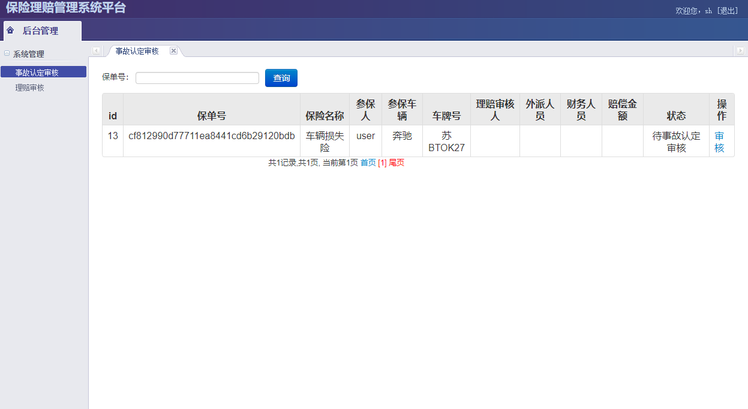
Task: Click the 操作 column header
Action: pyautogui.click(x=722, y=109)
